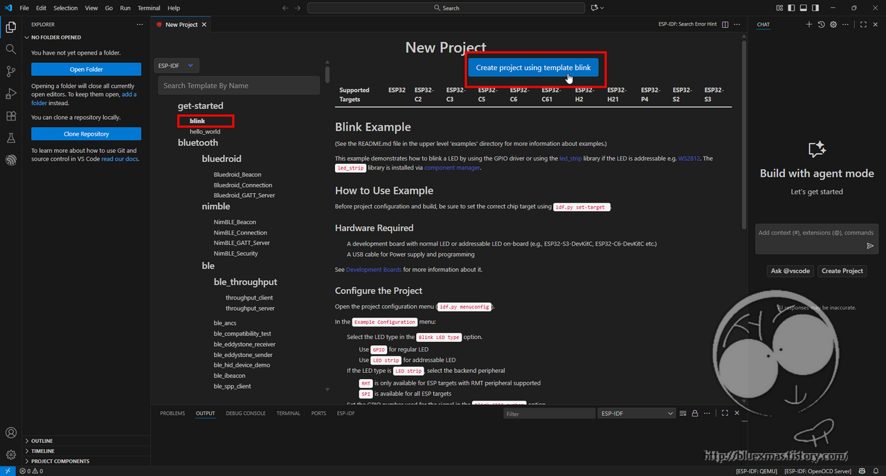This screenshot has width=886, height=476.
Task: Open the ESP-IDF framework dropdown
Action: pos(177,66)
